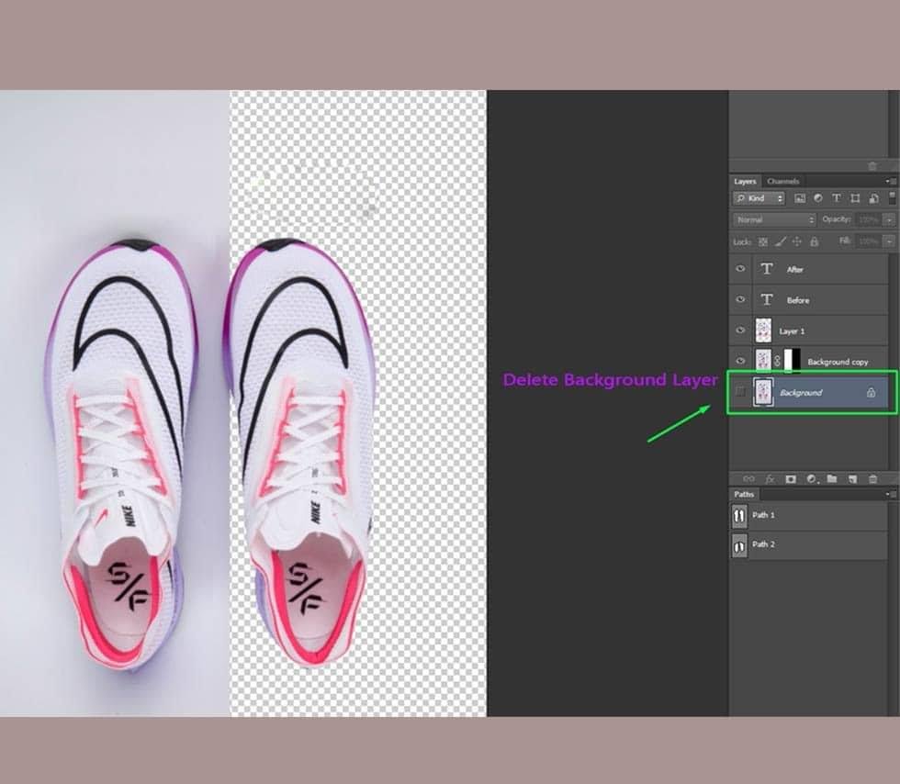This screenshot has width=900, height=784.
Task: Select the Before layer name
Action: (798, 301)
